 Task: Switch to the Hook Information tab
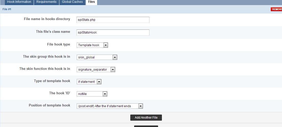coord(19,2)
